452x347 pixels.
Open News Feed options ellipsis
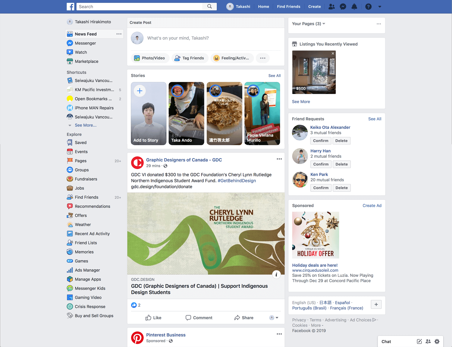119,34
